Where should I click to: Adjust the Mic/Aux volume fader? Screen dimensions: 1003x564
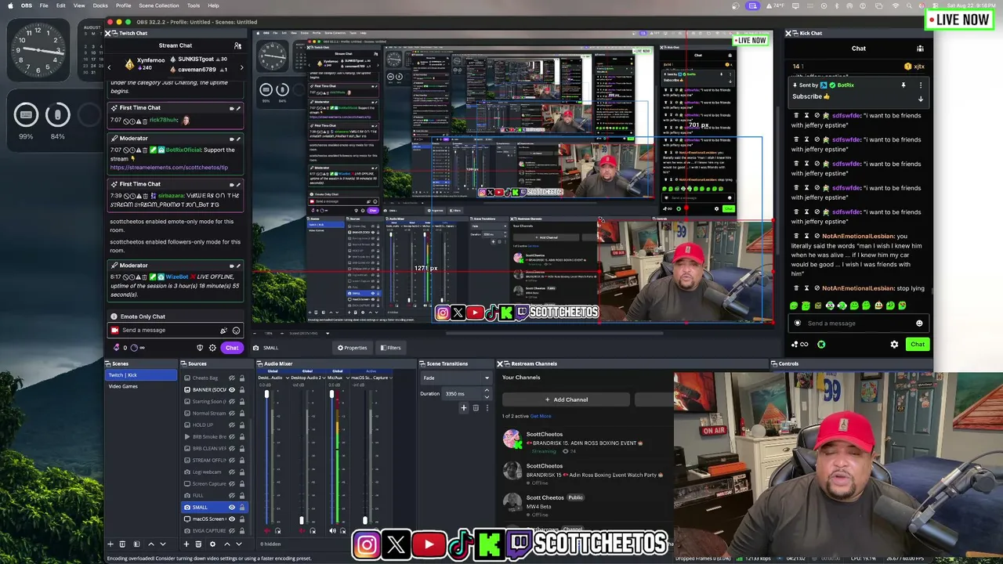(331, 393)
